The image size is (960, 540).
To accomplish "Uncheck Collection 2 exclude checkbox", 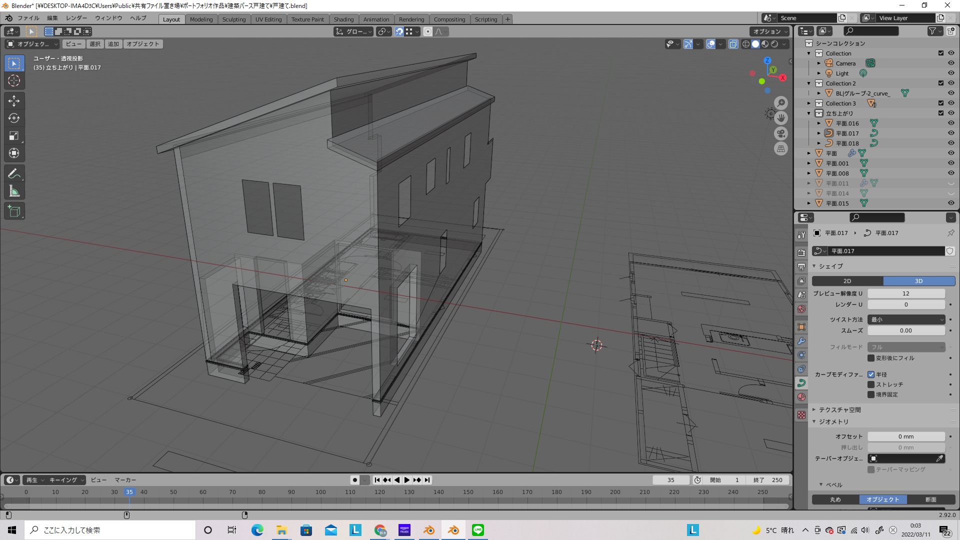I will [940, 83].
